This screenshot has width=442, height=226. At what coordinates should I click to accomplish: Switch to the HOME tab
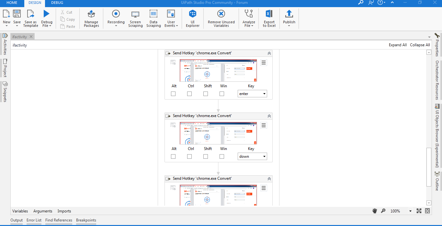point(12,3)
